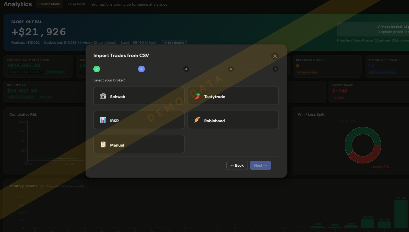Click the Worst Trade $-740 value
The height and width of the screenshot is (232, 409).
coord(340,91)
